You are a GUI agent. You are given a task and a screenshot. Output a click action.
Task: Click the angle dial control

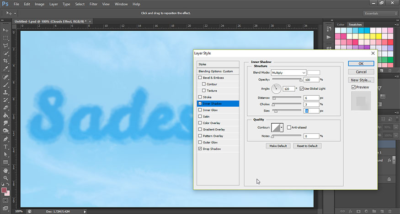tap(277, 88)
